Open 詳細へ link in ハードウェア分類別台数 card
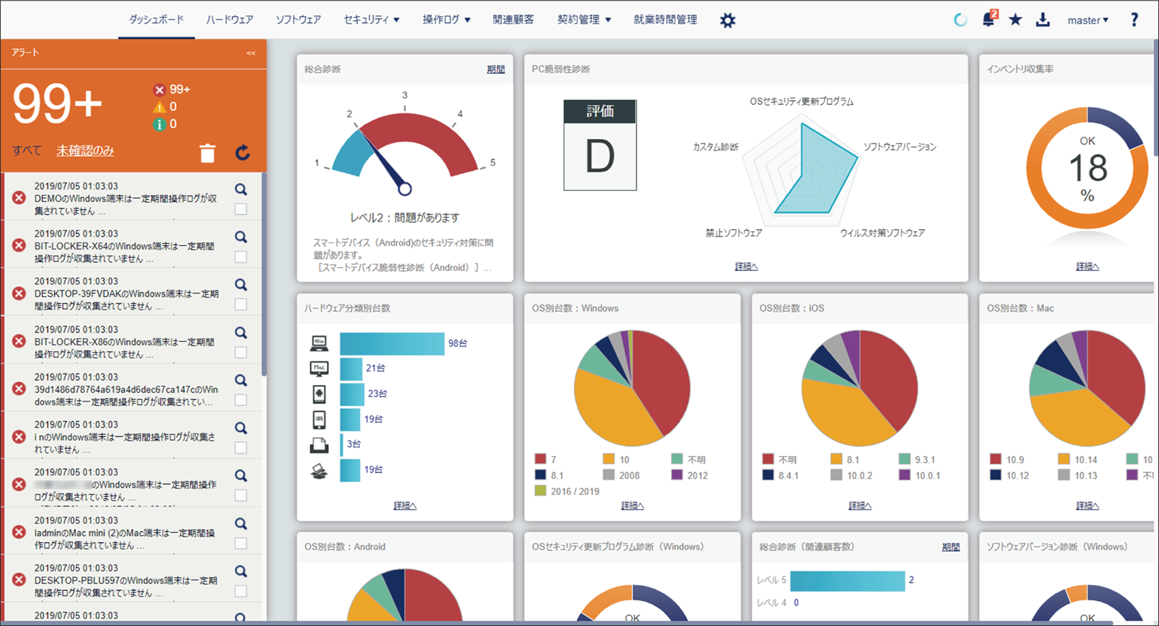This screenshot has height=626, width=1159. tap(405, 506)
